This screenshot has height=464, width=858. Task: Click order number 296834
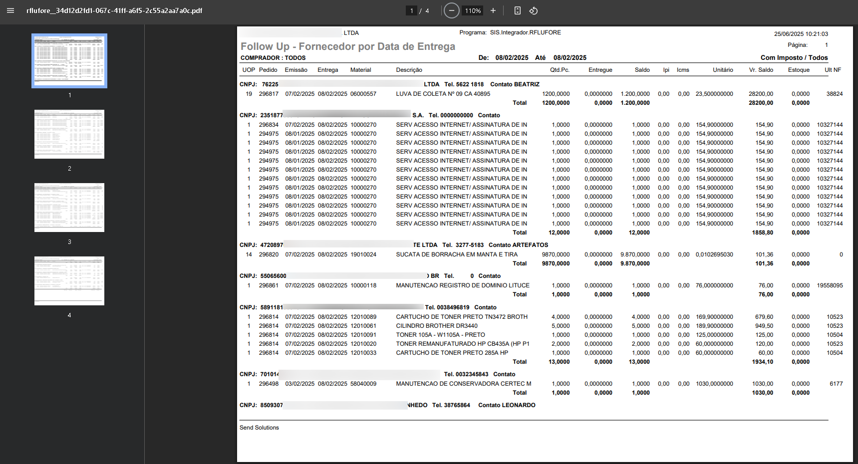click(269, 125)
